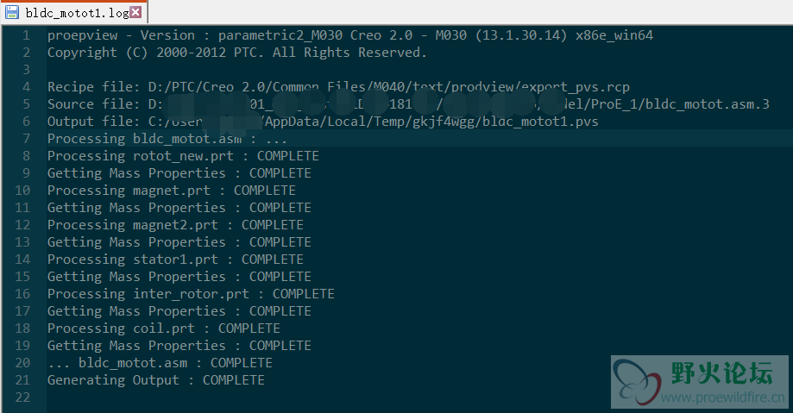Place cursor in the proepview version line

coord(350,35)
